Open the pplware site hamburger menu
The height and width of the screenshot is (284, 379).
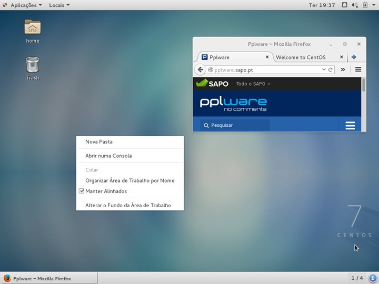[350, 125]
